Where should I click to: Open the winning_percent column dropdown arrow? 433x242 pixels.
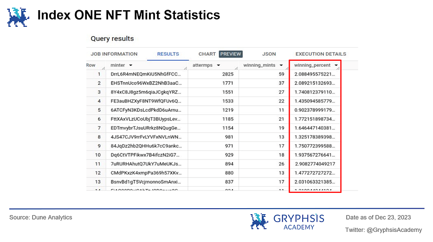(336, 66)
